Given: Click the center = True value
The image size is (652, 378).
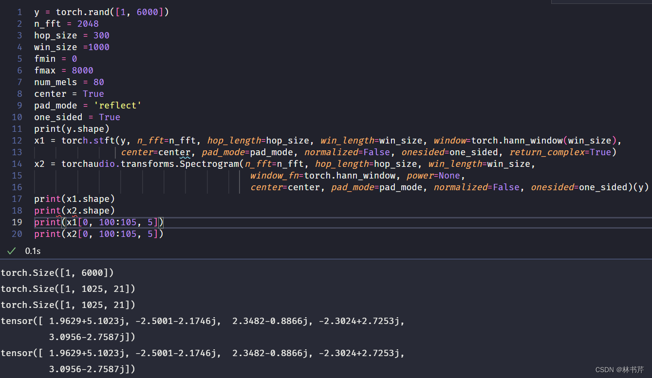Looking at the screenshot, I should pyautogui.click(x=93, y=94).
